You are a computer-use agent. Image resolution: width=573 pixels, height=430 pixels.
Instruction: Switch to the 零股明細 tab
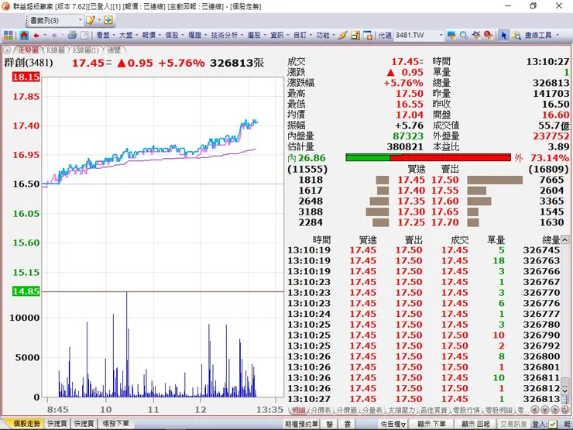point(499,411)
